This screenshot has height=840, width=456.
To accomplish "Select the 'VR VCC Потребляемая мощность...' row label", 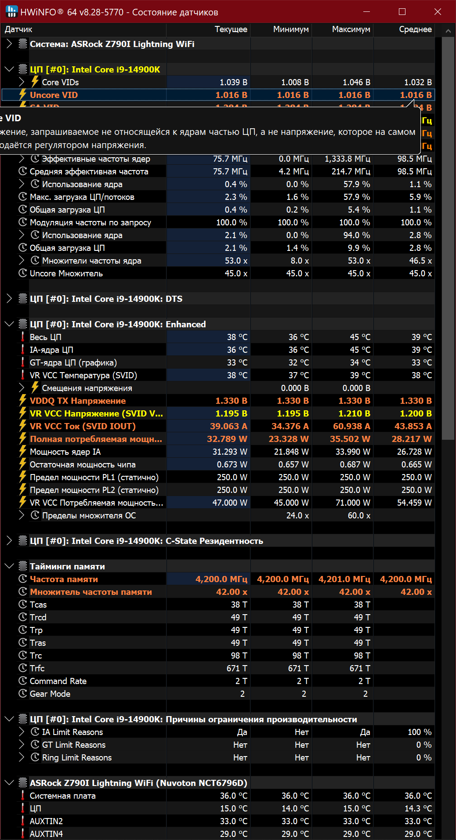I will [97, 503].
